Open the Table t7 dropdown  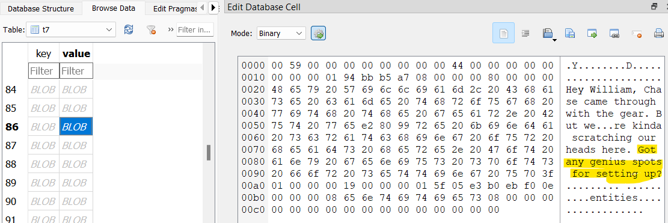click(71, 29)
